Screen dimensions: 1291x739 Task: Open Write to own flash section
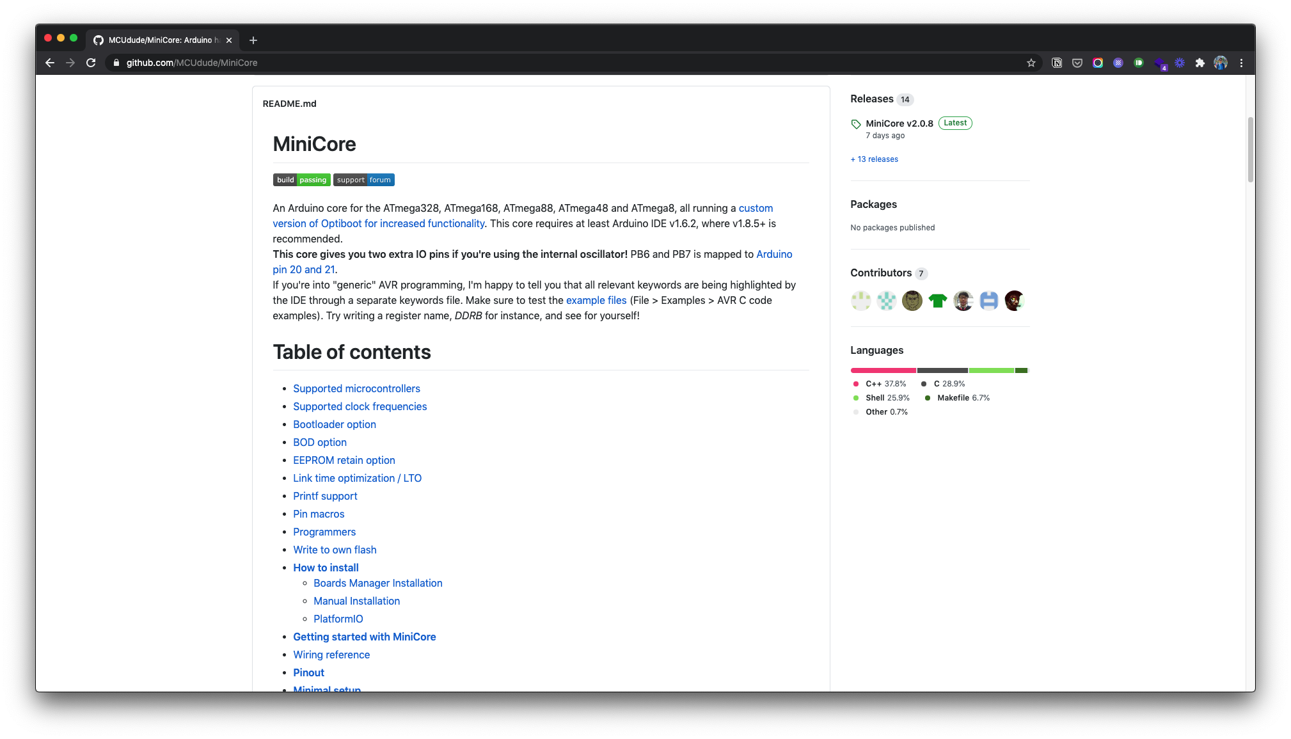click(335, 550)
